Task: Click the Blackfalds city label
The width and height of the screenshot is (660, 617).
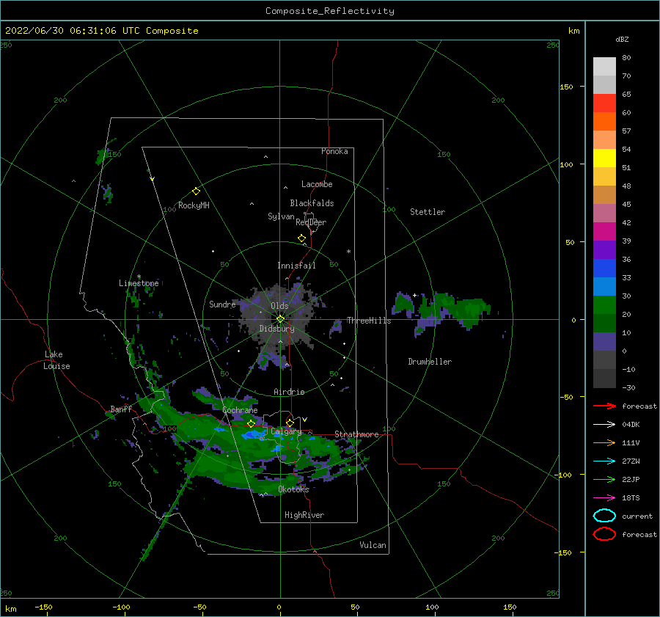Action: (x=312, y=203)
